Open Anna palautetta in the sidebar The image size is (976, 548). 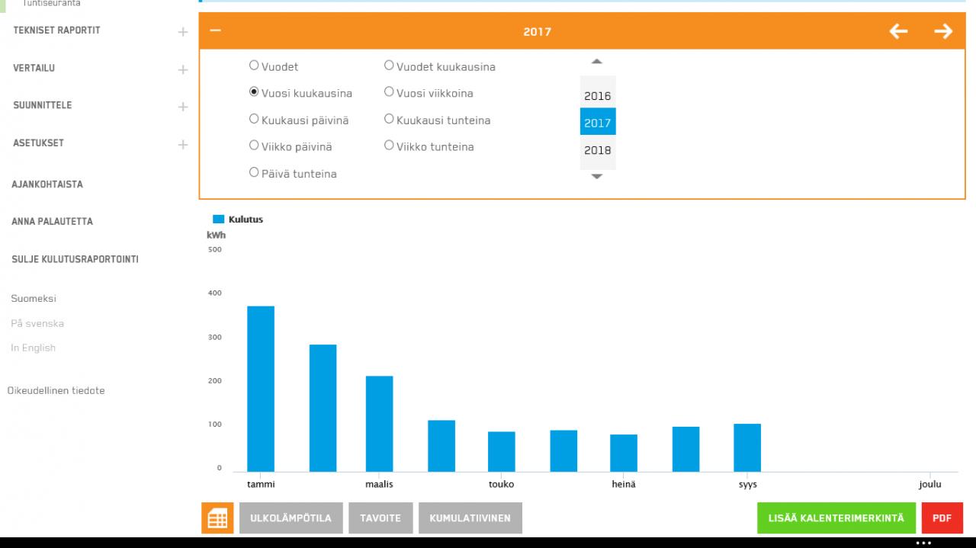coord(52,222)
